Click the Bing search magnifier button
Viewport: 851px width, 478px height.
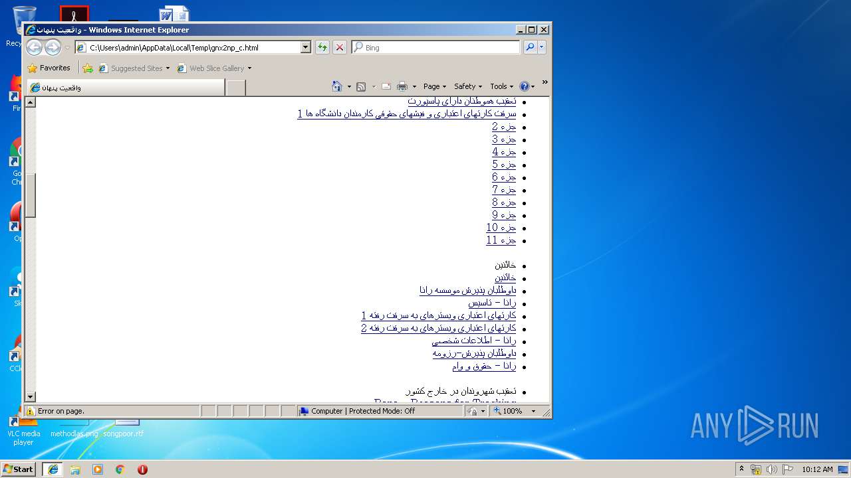[x=530, y=47]
